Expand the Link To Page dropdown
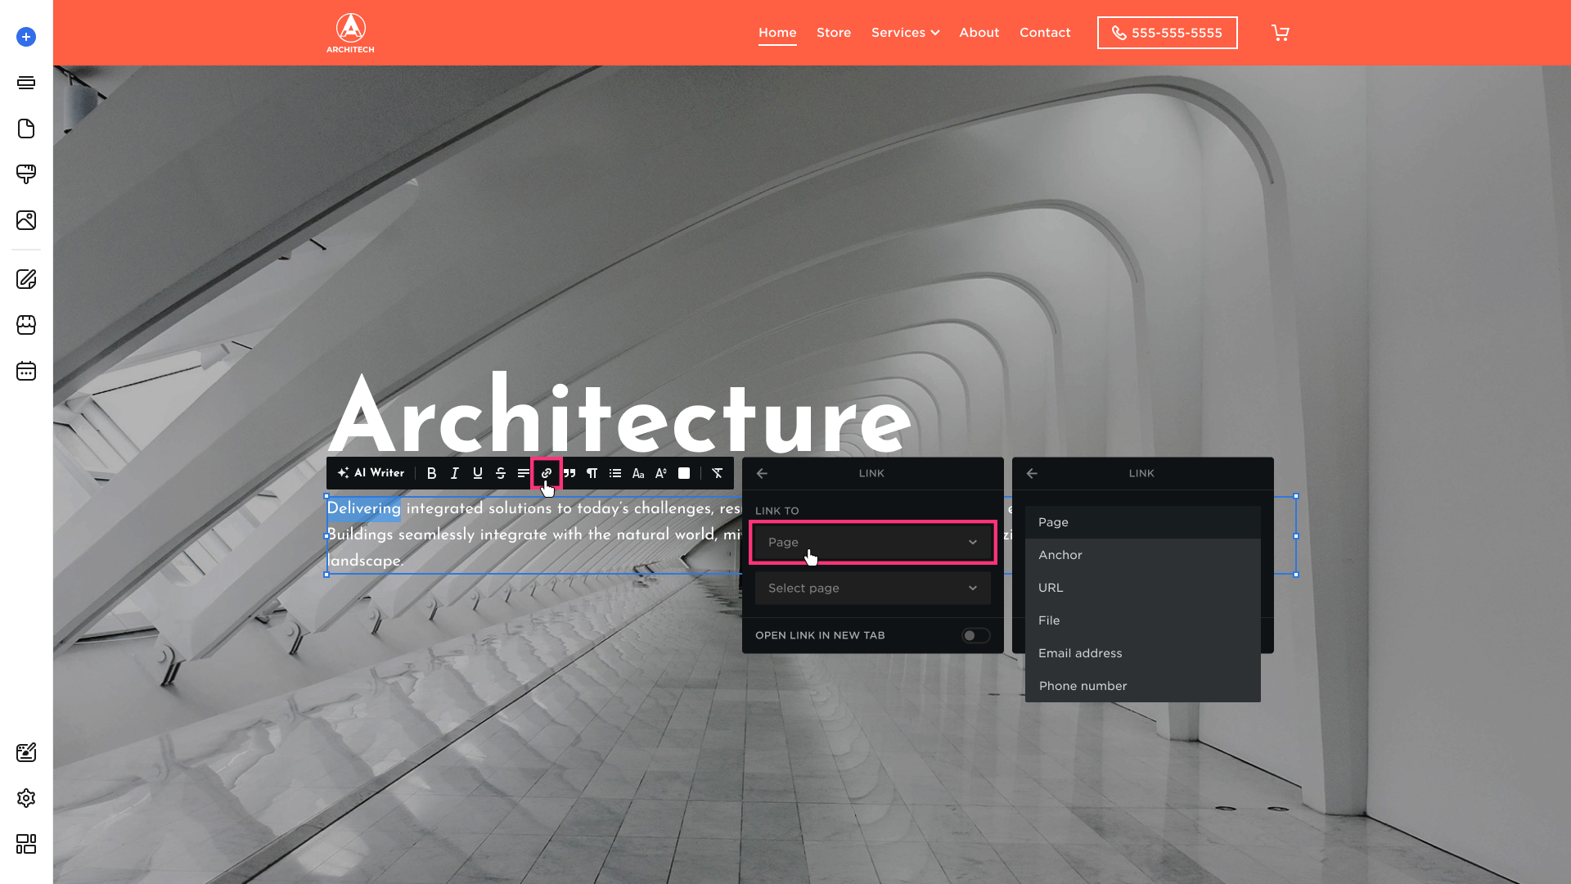This screenshot has height=884, width=1571. [x=872, y=542]
